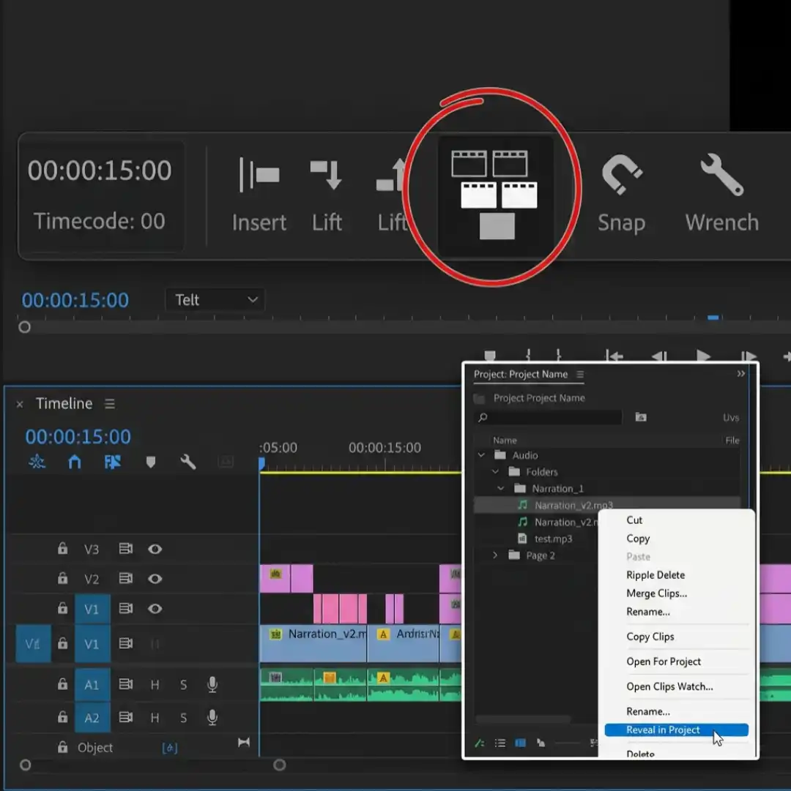Click the Go to In point button
The height and width of the screenshot is (791, 791).
614,356
